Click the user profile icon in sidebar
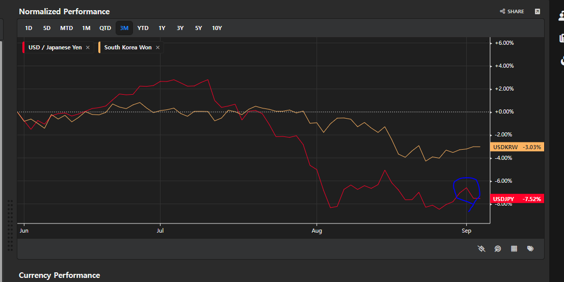This screenshot has width=564, height=282. pos(562,16)
